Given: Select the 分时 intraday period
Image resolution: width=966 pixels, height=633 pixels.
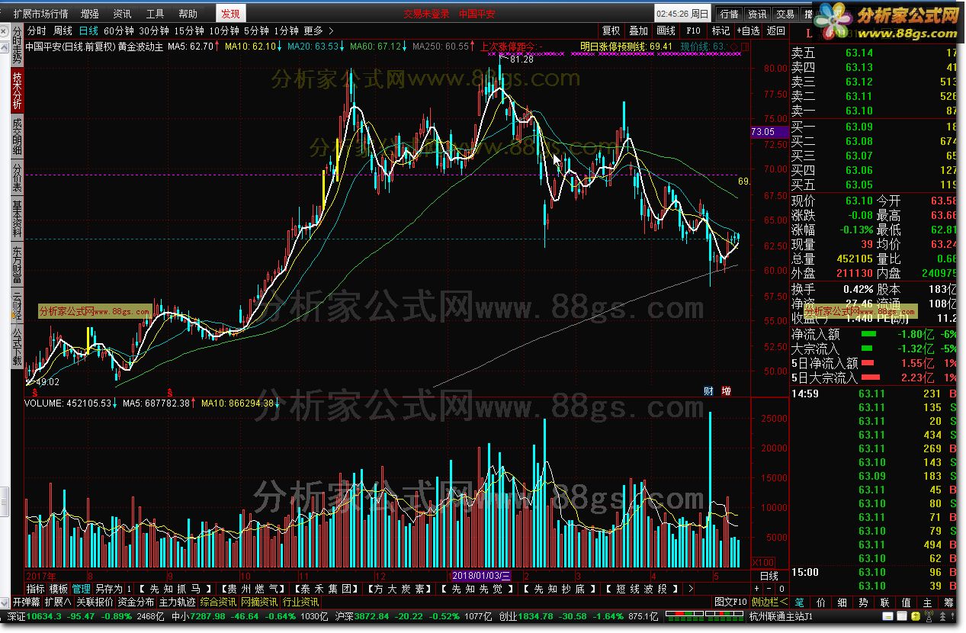Looking at the screenshot, I should click(37, 31).
